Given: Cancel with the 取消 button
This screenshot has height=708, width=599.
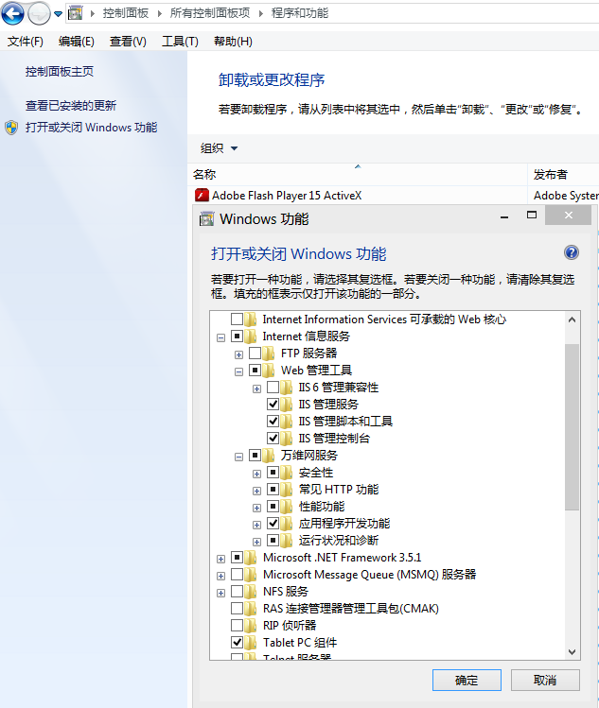Looking at the screenshot, I should tap(545, 680).
